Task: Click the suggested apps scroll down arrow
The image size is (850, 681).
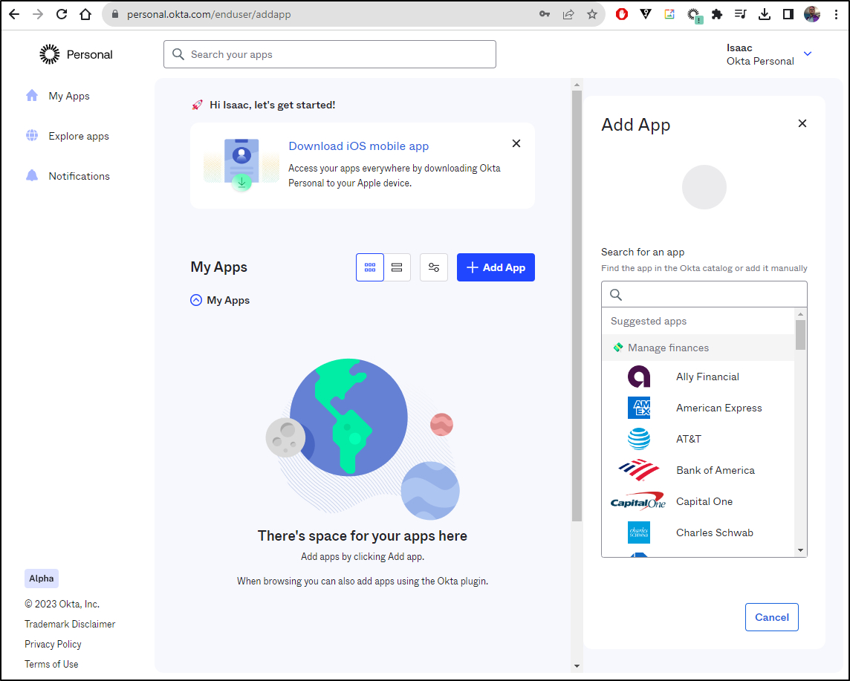Action: (x=800, y=550)
